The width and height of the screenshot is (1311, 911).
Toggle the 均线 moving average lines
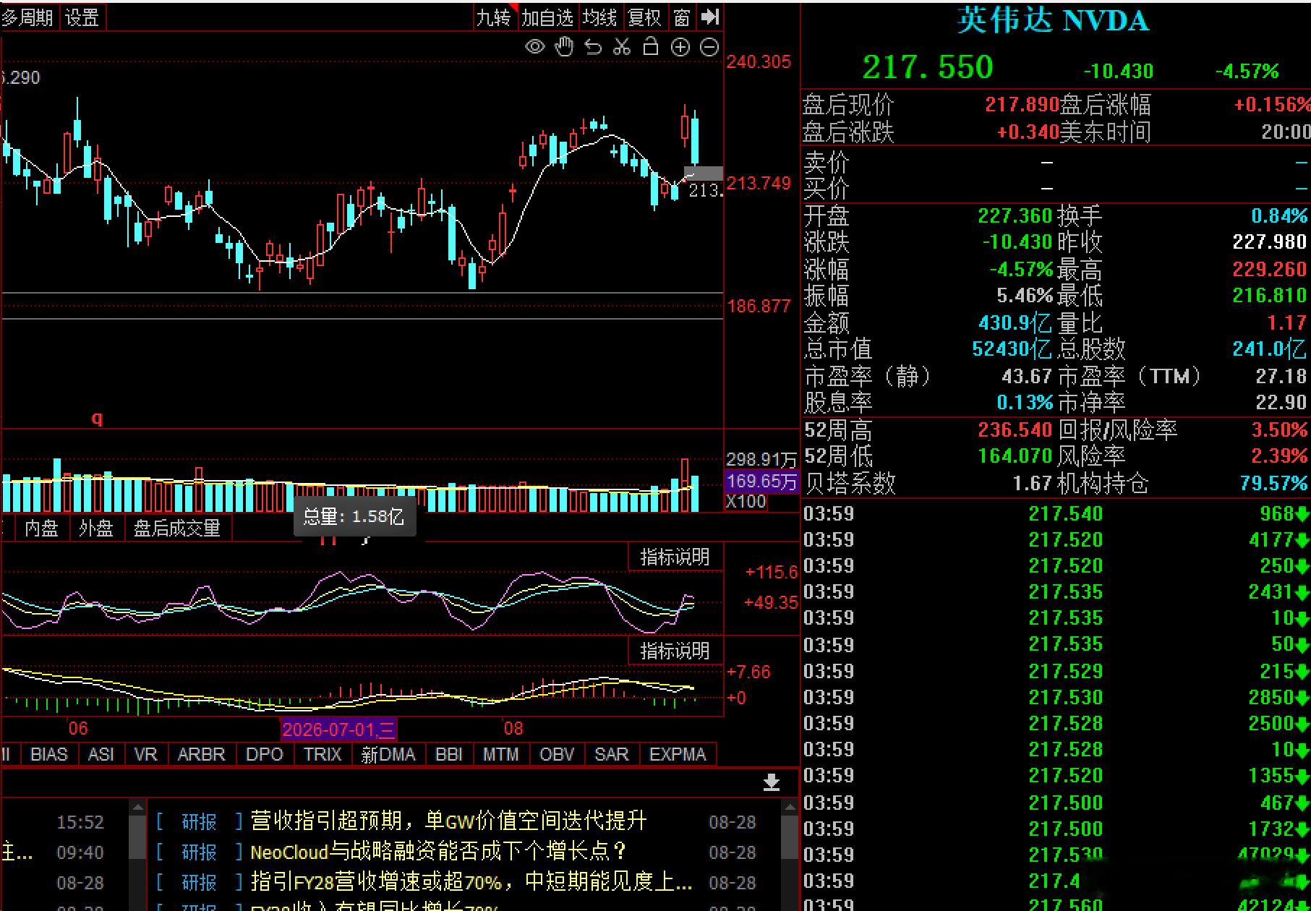(600, 17)
